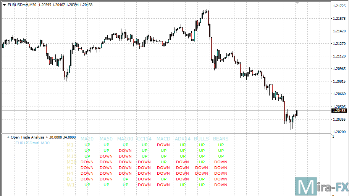Click the EURUSDm#, M30 indicator label

click(32, 143)
